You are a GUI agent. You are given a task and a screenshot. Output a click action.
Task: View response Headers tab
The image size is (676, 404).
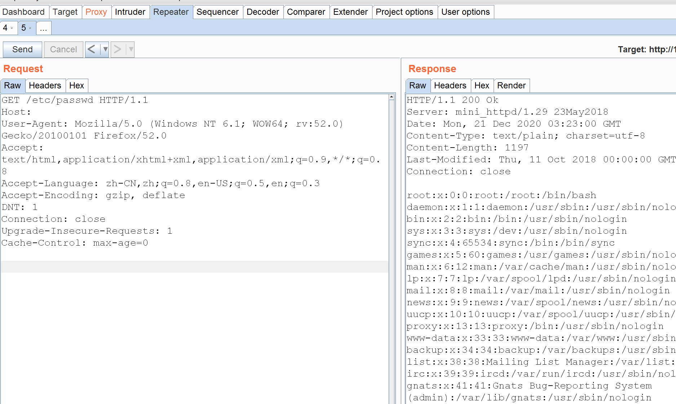point(450,85)
